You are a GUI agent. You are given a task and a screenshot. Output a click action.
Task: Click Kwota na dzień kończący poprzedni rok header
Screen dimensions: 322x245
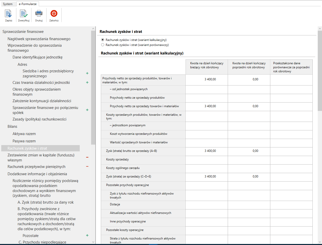[249, 67]
